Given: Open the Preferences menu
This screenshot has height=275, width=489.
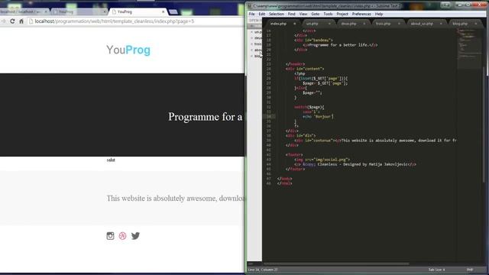Looking at the screenshot, I should point(361,14).
